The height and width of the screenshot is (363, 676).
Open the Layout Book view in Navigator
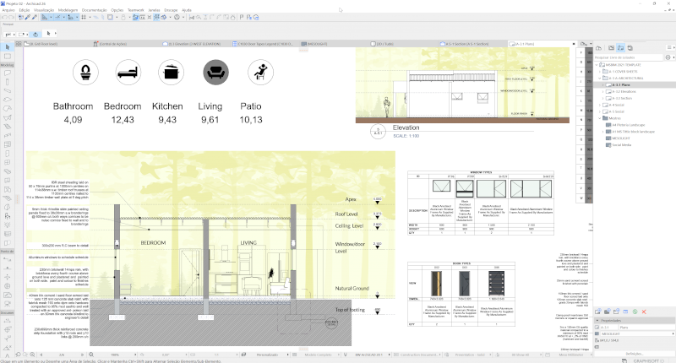click(621, 47)
